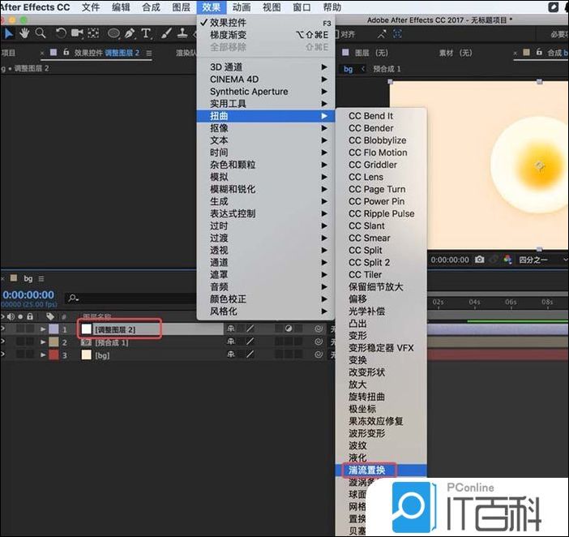Image resolution: width=569 pixels, height=537 pixels.
Task: Select the Brush tool
Action: (x=165, y=33)
